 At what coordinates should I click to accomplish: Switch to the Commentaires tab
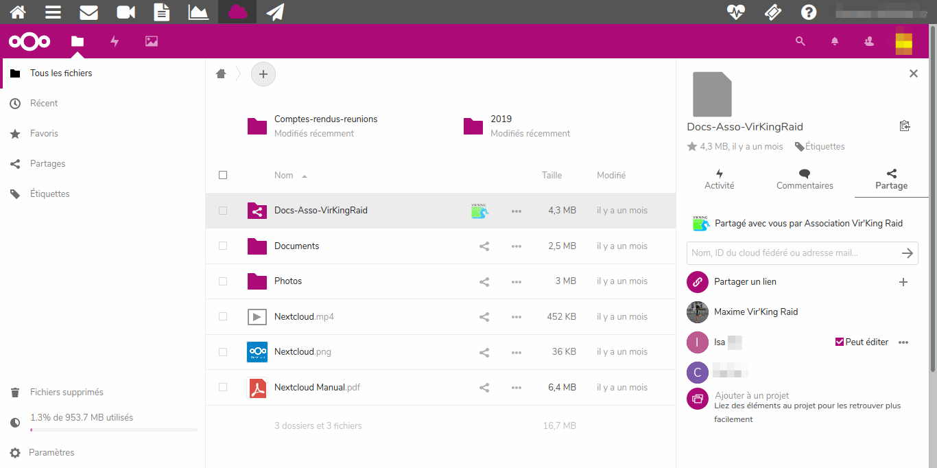tap(805, 179)
